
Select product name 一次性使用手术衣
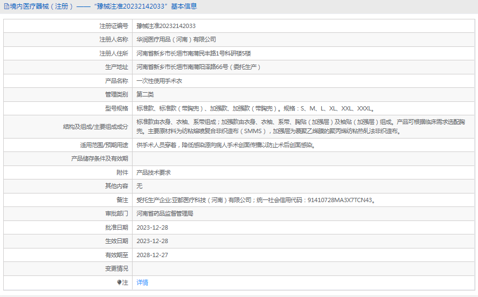(159, 81)
